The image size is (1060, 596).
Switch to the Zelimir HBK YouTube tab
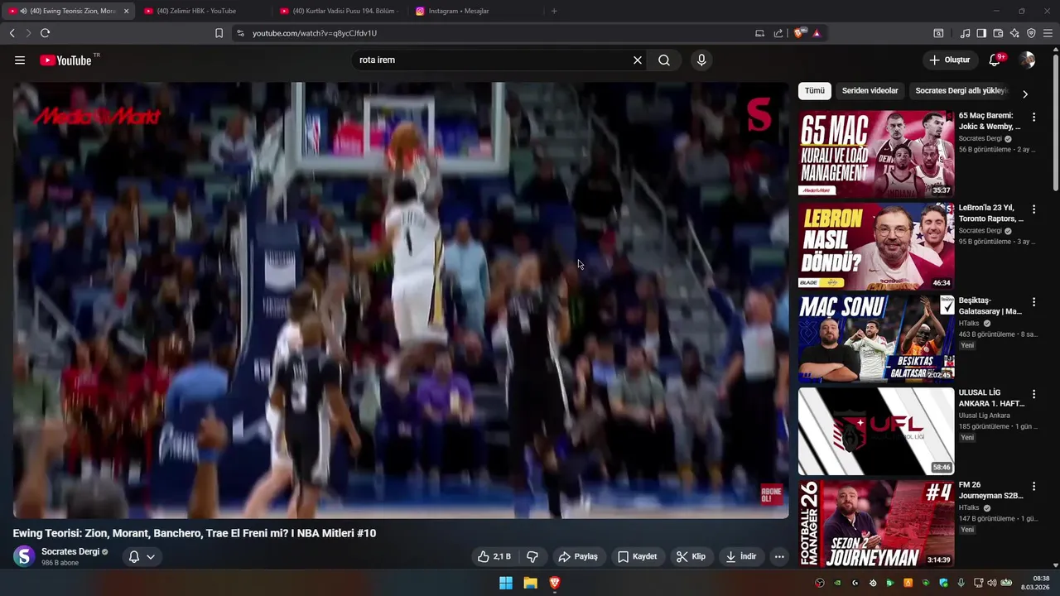(203, 11)
